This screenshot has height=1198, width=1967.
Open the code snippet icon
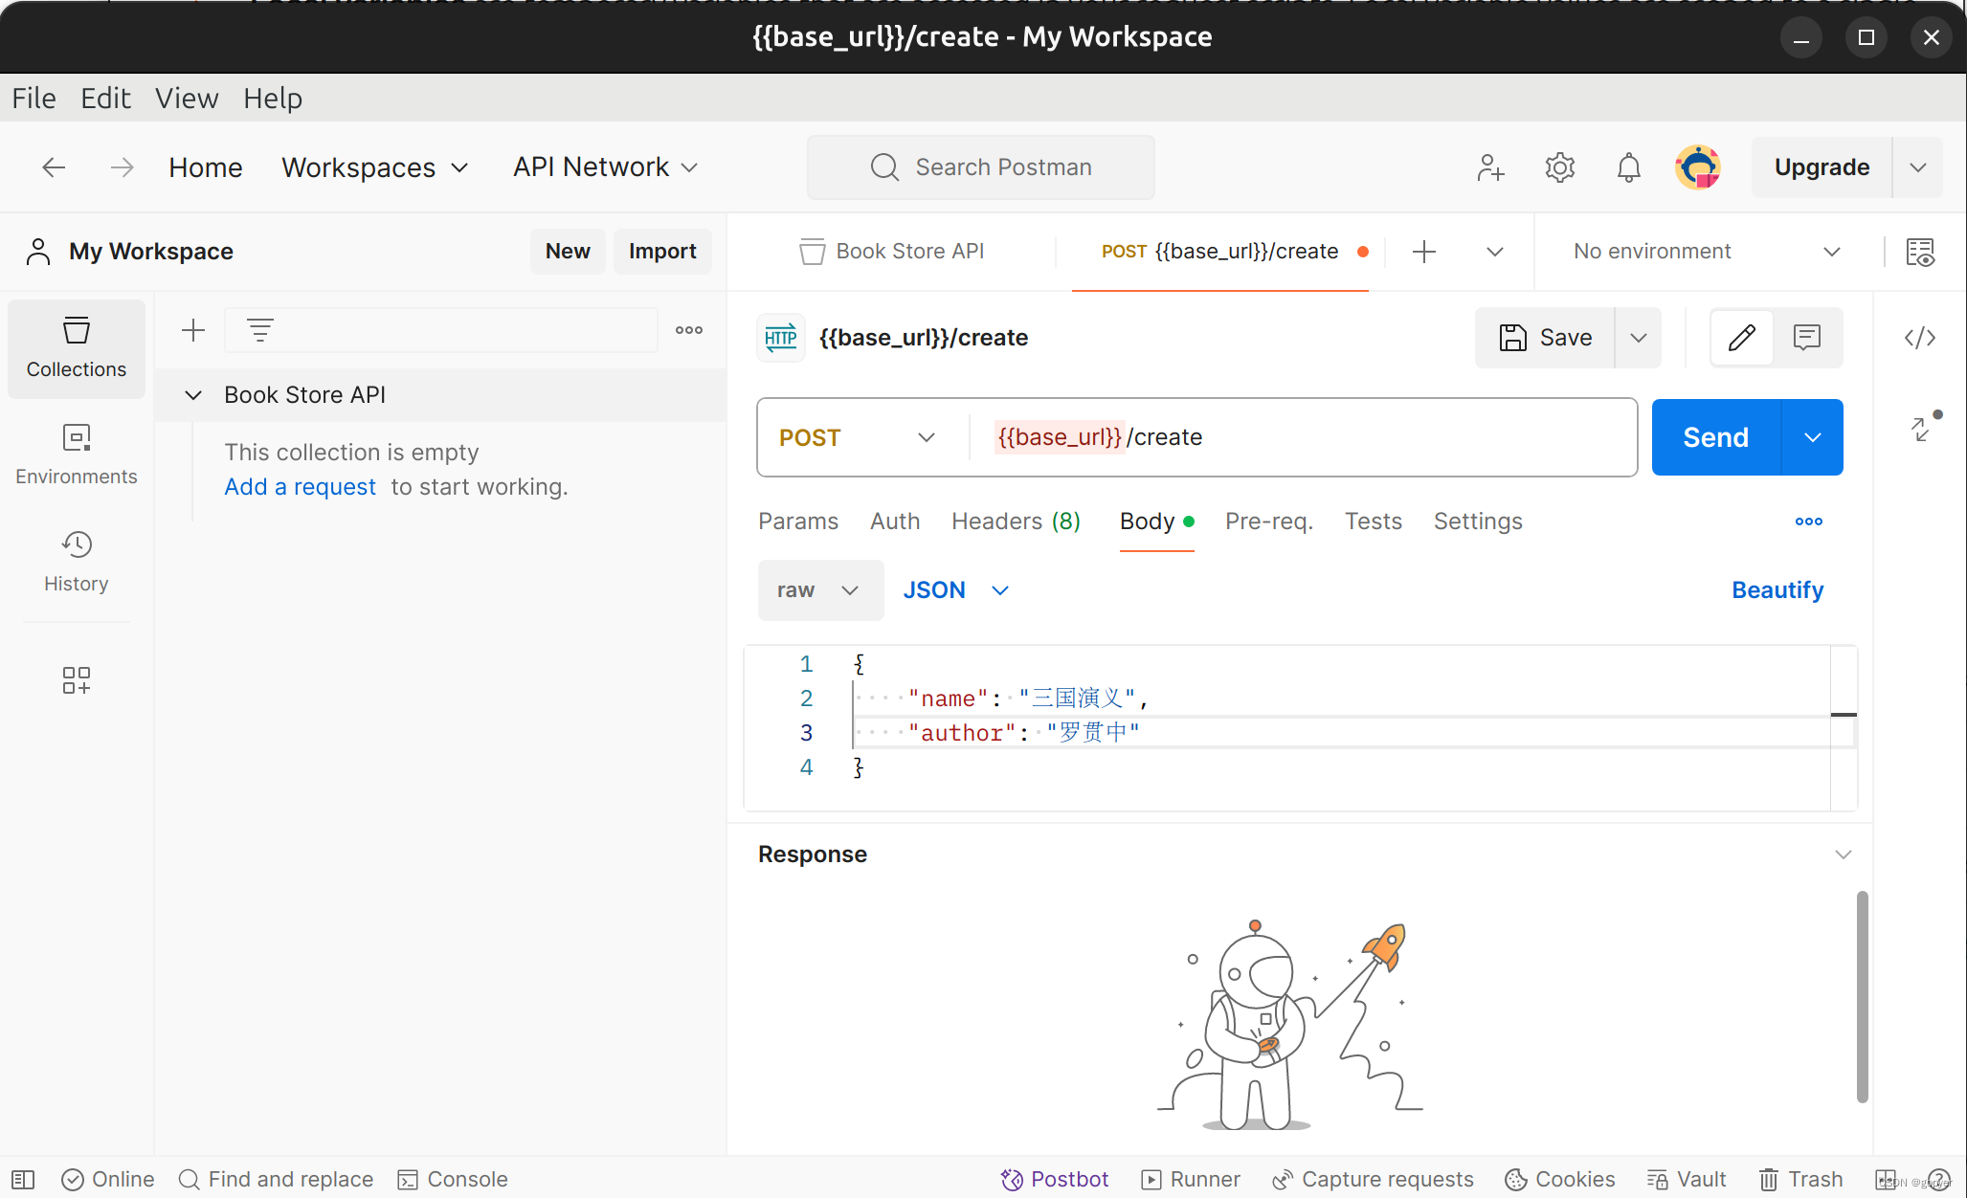pyautogui.click(x=1920, y=338)
